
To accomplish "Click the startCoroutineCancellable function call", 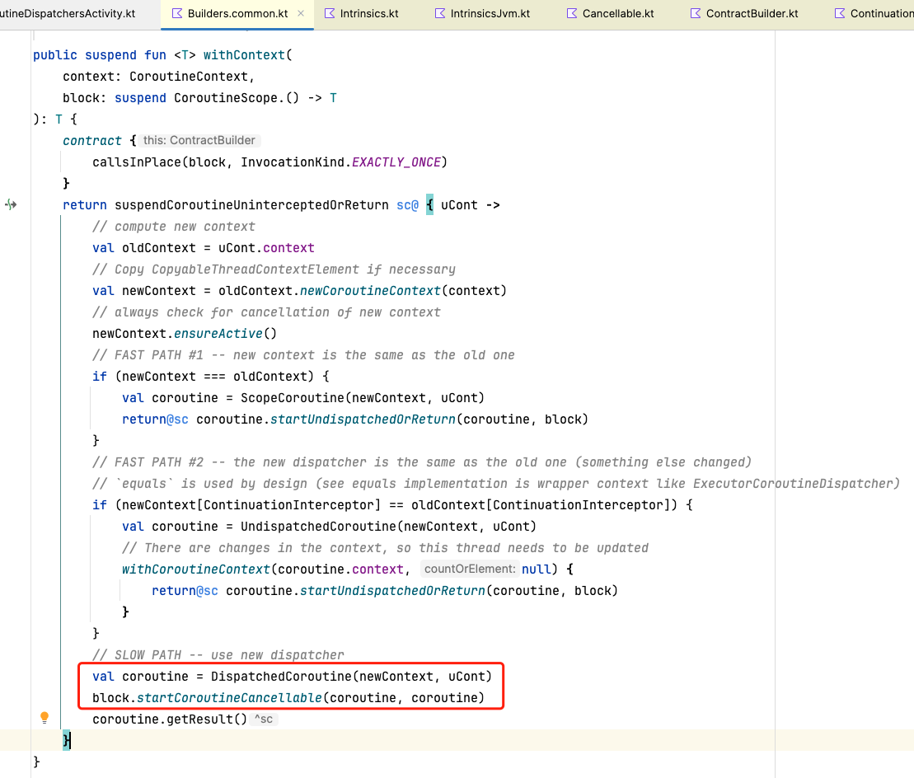I will (228, 698).
